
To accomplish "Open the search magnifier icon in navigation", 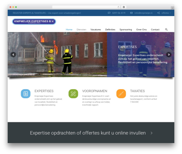I will click(x=166, y=29).
